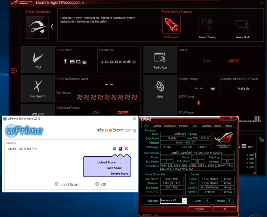The width and height of the screenshot is (267, 217).
Task: Click the CPU Speed 60% value
Action: coord(75,62)
